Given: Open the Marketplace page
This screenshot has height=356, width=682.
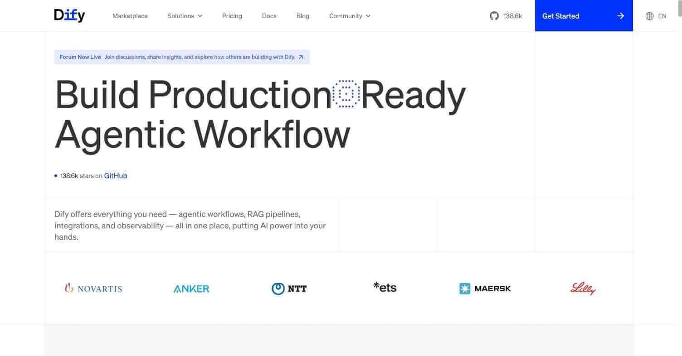Looking at the screenshot, I should coord(130,16).
